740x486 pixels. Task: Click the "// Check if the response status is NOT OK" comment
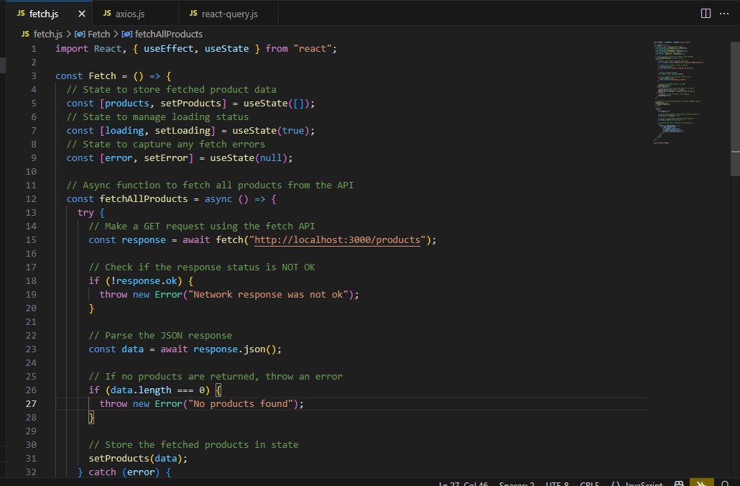click(x=201, y=267)
